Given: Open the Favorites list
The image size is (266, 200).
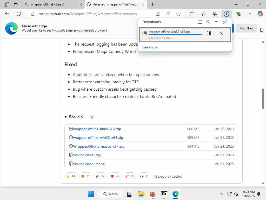Looking at the screenshot, I should point(204,14).
